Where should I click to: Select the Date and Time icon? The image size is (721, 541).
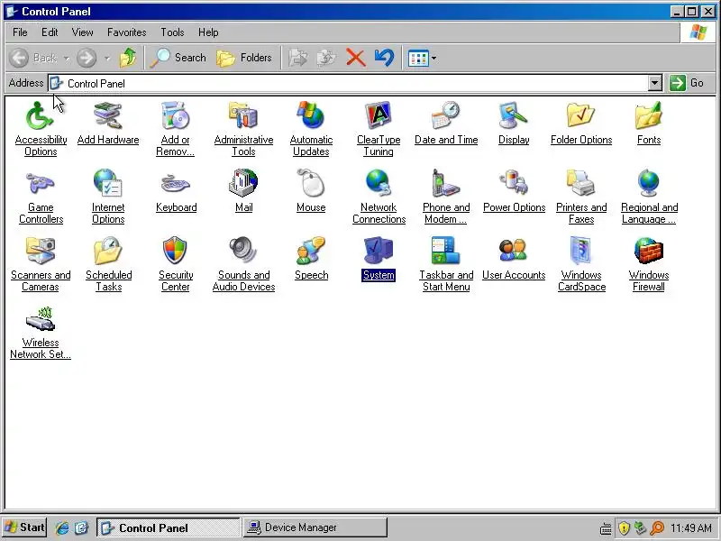(446, 115)
